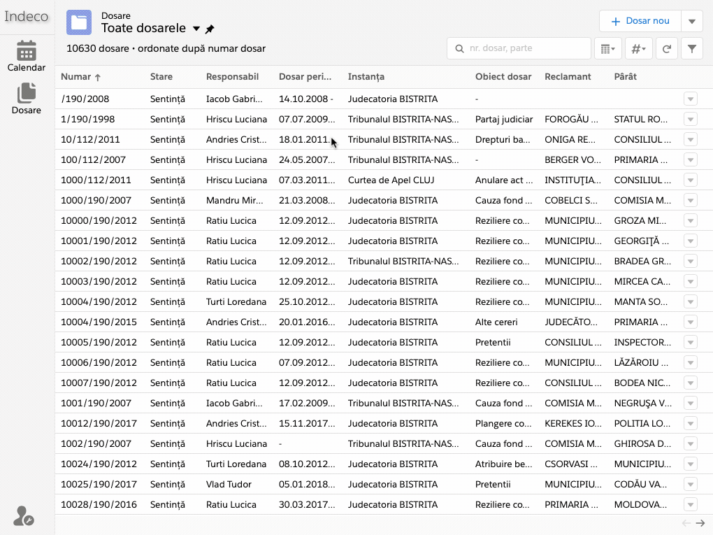Click the search field for nr. dosar, parte
713x535 pixels.
[x=526, y=48]
